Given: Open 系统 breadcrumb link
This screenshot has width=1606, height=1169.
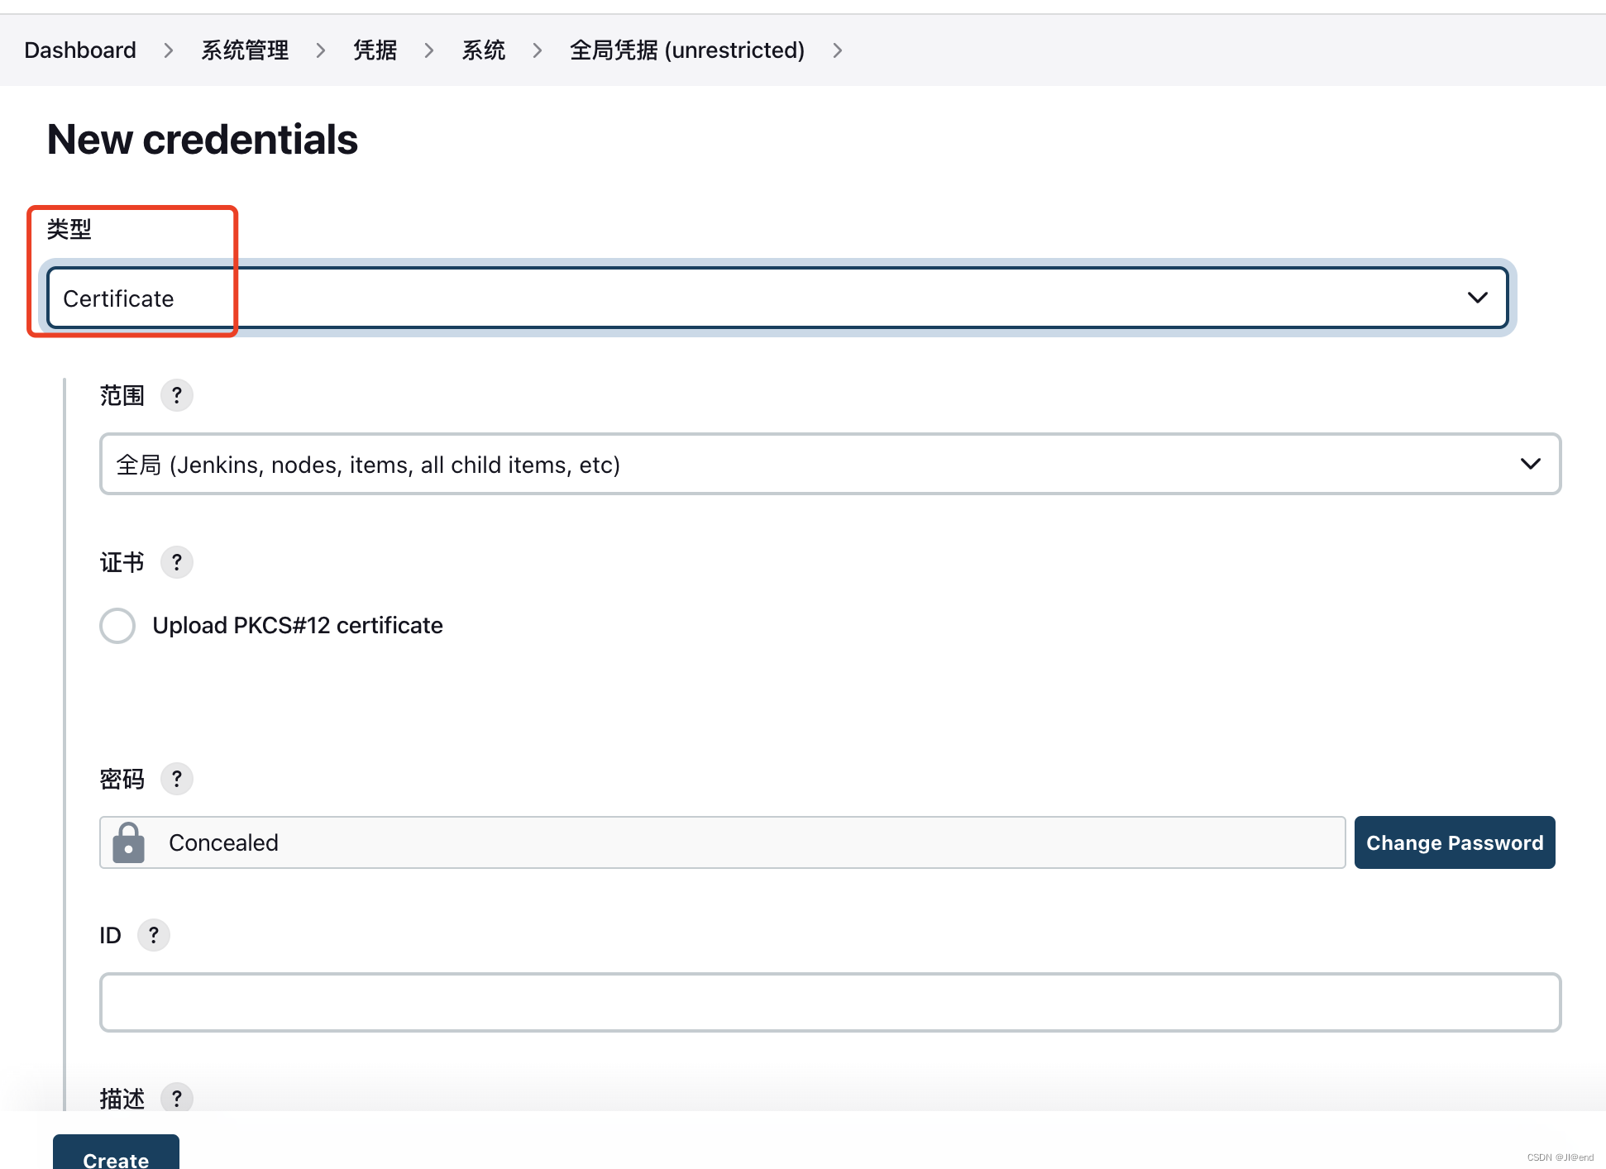Looking at the screenshot, I should point(484,50).
